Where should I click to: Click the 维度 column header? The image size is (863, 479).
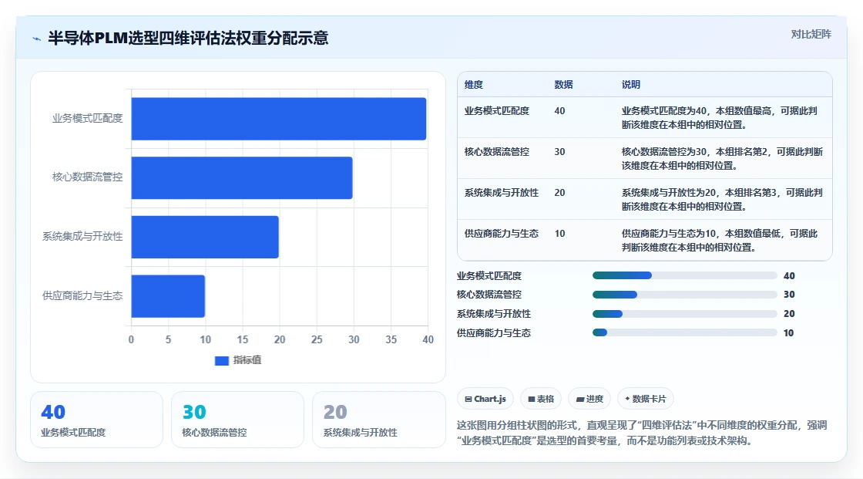point(473,84)
